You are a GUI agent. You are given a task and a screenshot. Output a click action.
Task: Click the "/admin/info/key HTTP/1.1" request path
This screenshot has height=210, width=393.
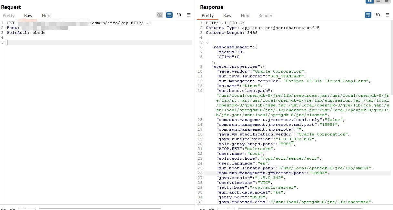point(120,23)
